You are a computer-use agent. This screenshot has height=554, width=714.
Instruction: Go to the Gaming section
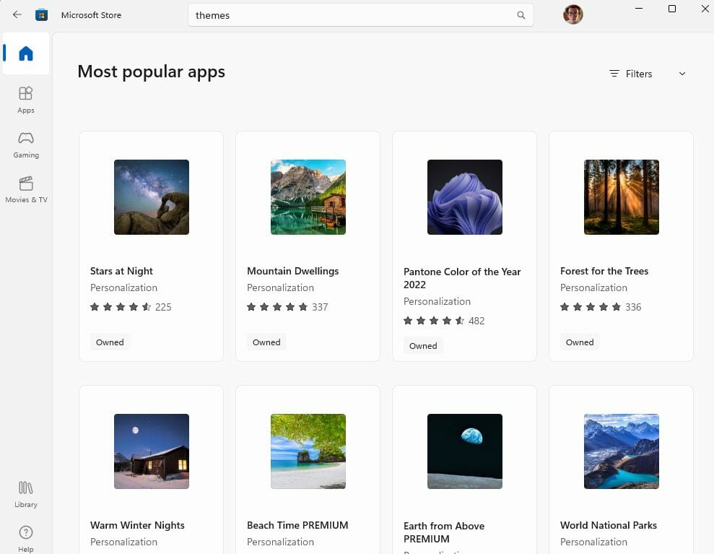click(x=25, y=144)
